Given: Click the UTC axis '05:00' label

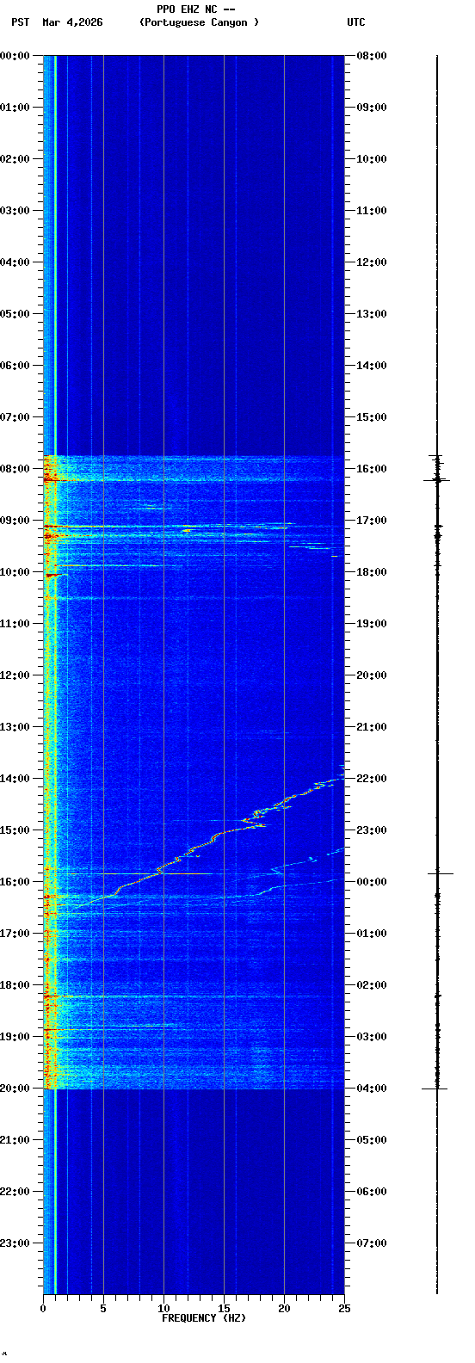Looking at the screenshot, I should [372, 1140].
